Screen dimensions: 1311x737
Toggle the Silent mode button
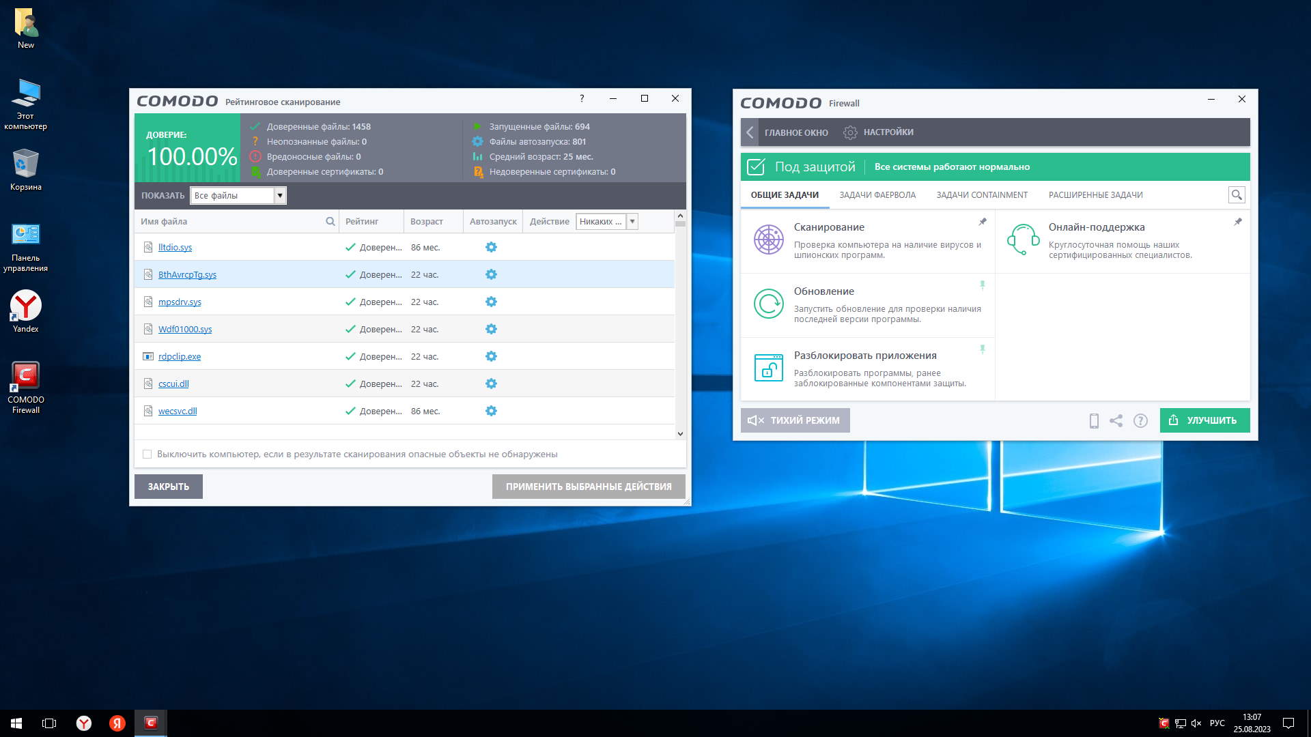coord(795,420)
